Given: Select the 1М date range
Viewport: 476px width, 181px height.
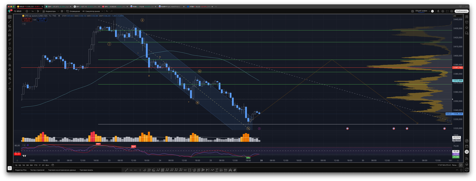Looking at the screenshot, I should point(23,165).
